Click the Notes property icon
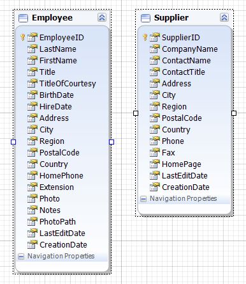 point(33,210)
